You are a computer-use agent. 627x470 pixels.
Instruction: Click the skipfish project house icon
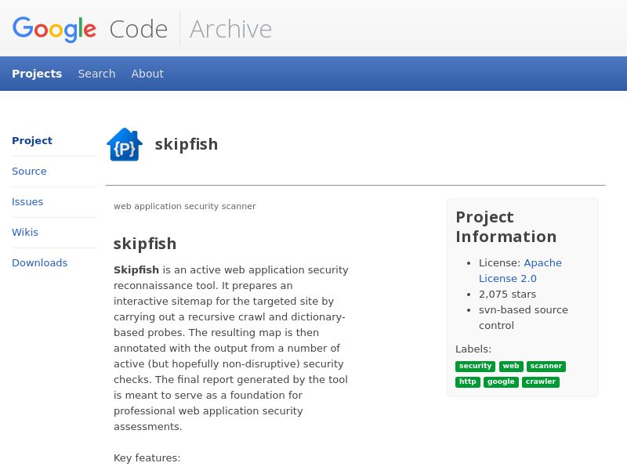tap(125, 145)
